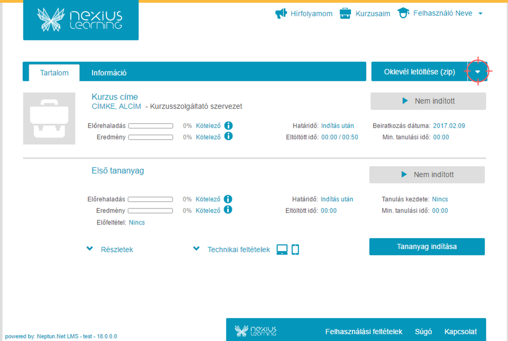Click the course Előrehaladás progress bar
Image resolution: width=508 pixels, height=341 pixels.
tap(151, 126)
